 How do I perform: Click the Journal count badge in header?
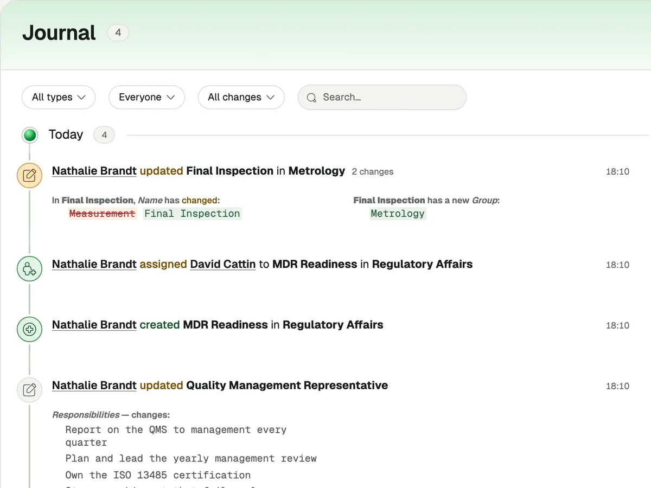pyautogui.click(x=118, y=33)
